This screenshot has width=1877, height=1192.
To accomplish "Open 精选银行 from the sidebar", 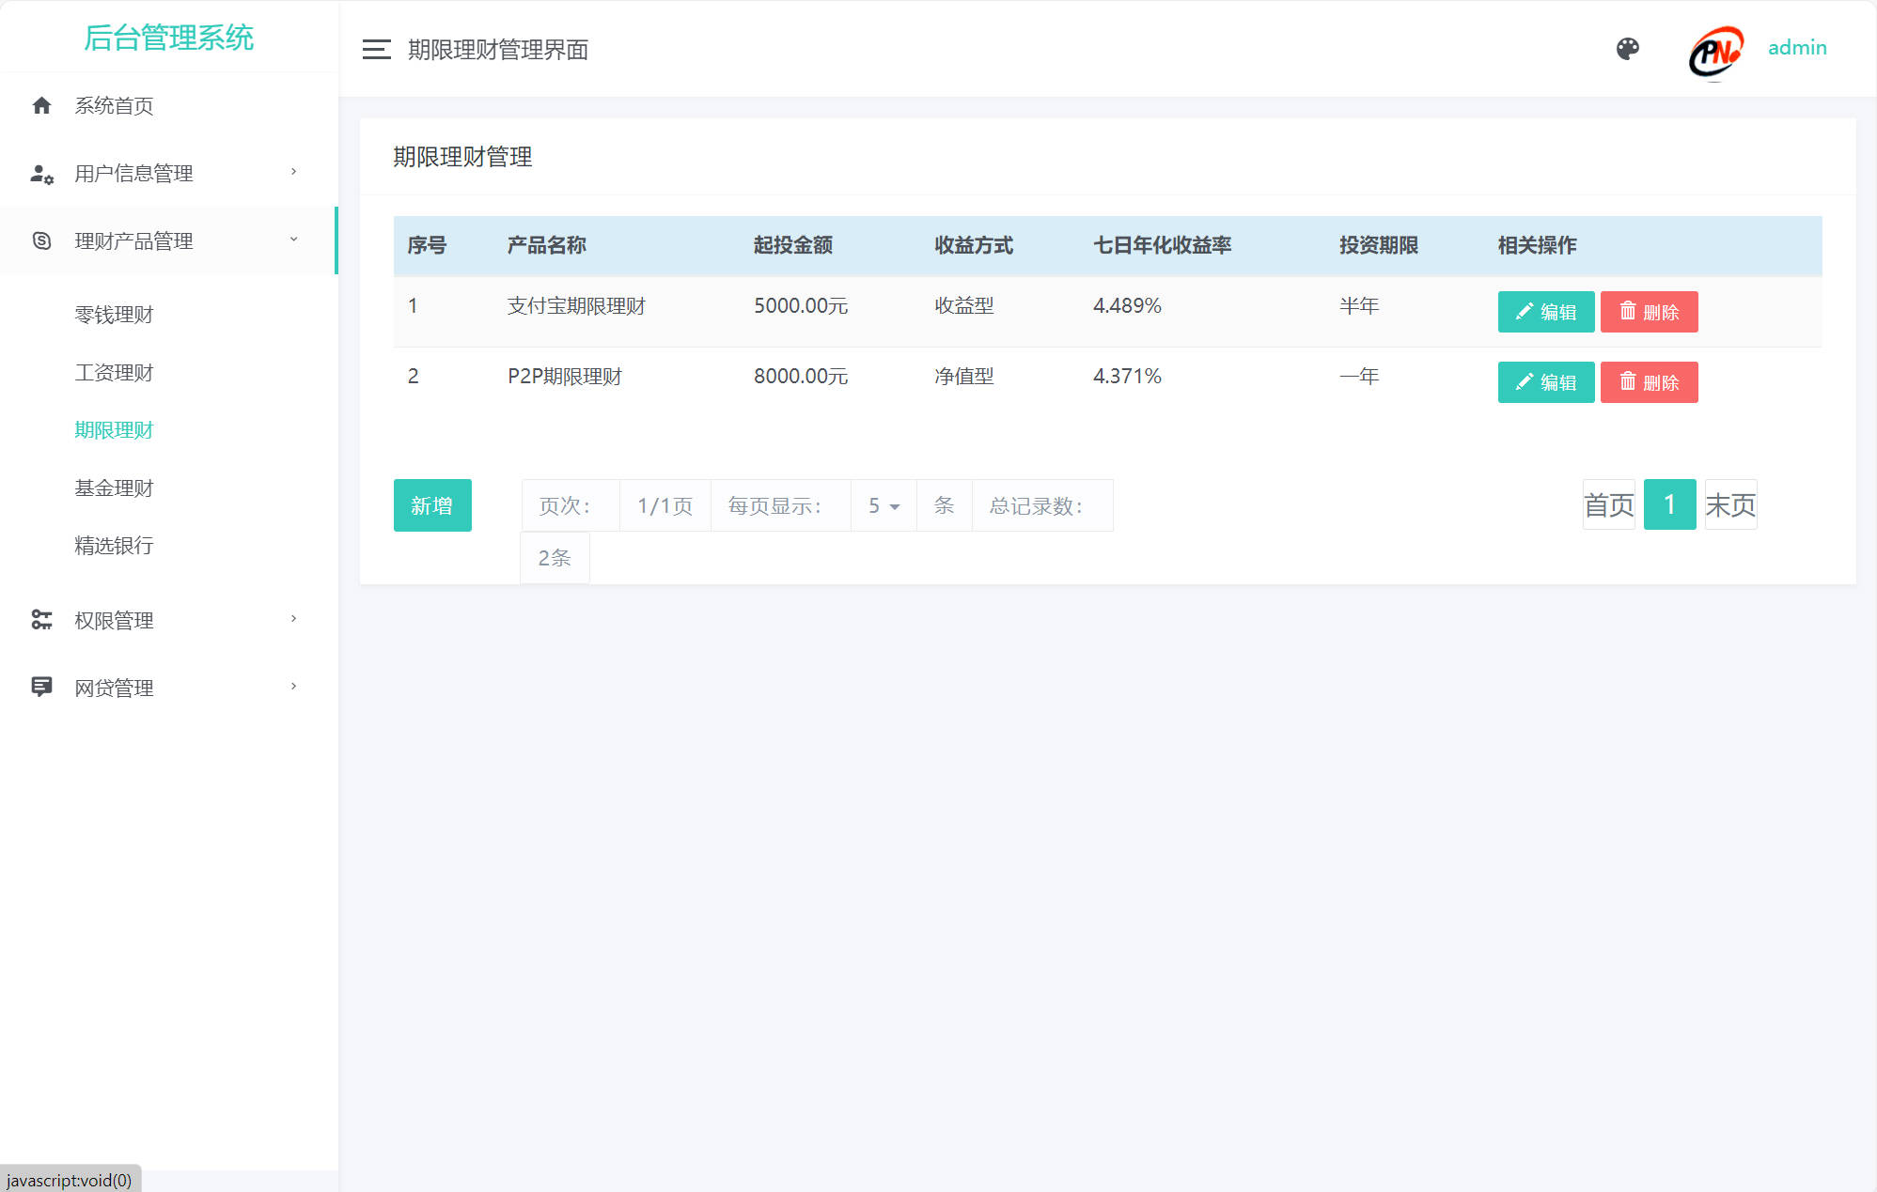I will [x=115, y=546].
